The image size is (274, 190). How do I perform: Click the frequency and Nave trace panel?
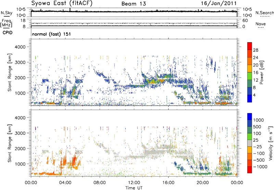tap(134, 23)
